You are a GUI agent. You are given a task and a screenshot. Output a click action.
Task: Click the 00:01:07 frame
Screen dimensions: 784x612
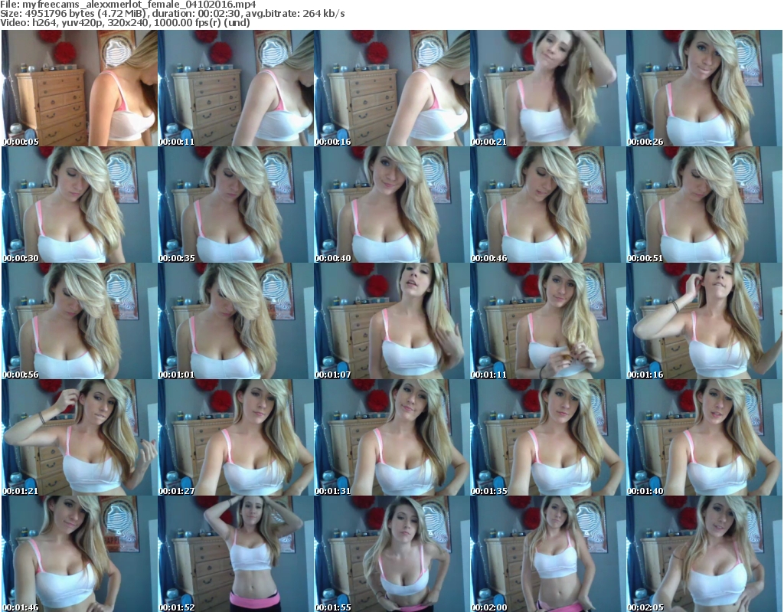coord(391,321)
